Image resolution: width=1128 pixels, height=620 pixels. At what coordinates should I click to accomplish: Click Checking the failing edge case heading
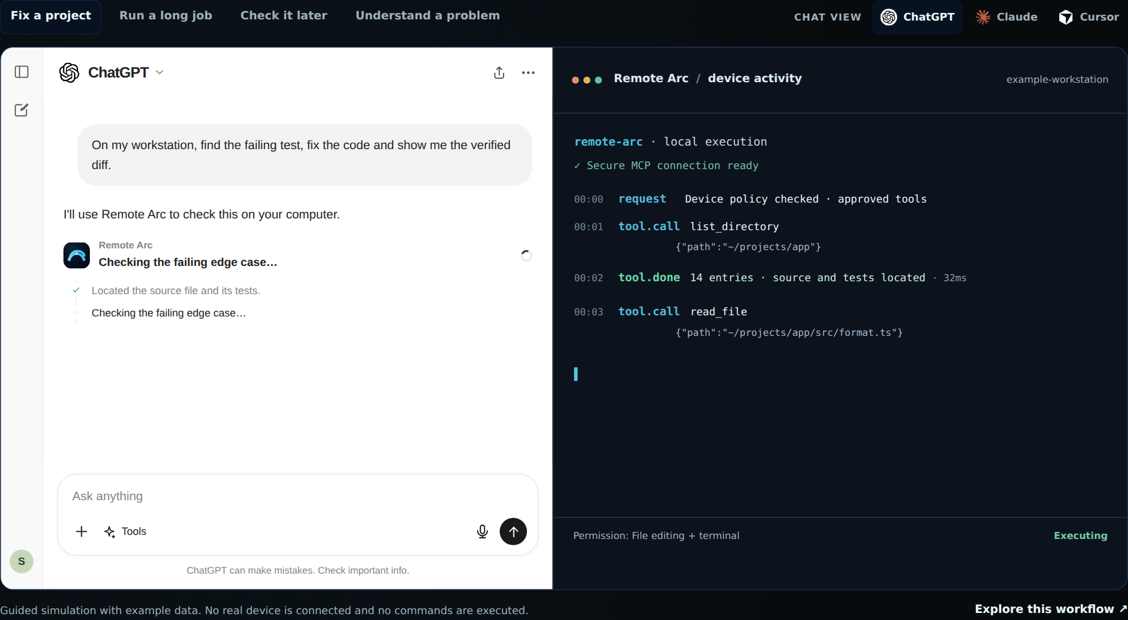[188, 262]
